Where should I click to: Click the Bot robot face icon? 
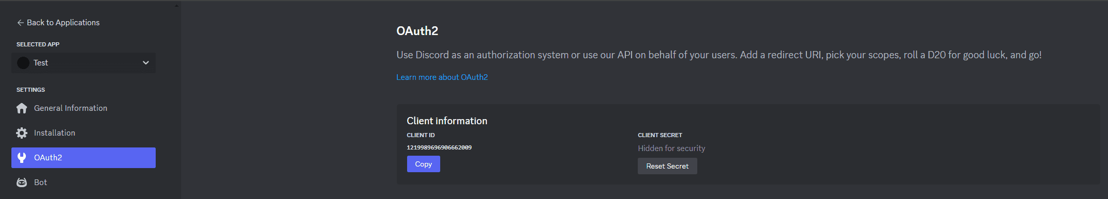[x=22, y=183]
